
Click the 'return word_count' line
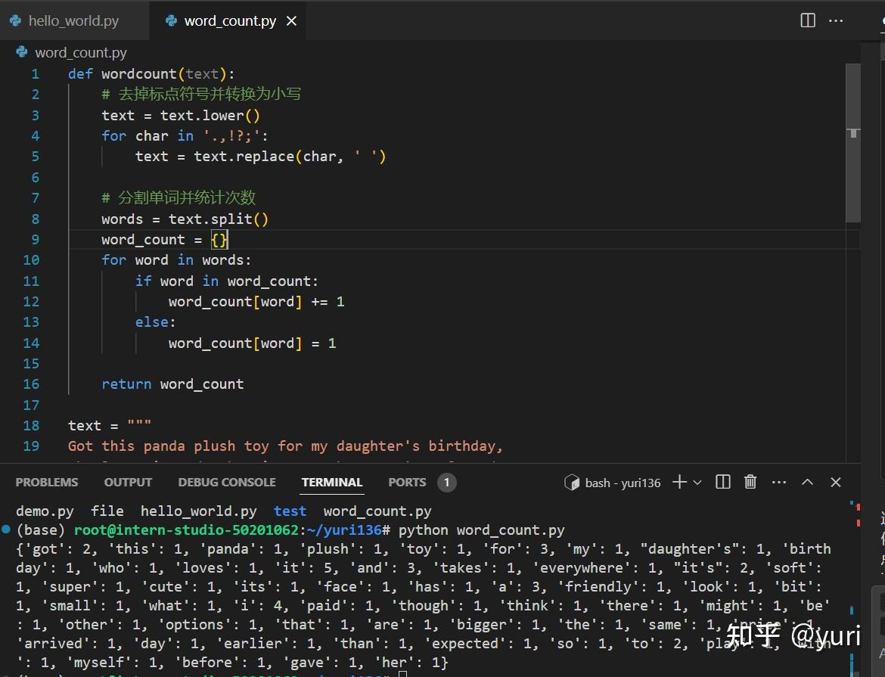click(172, 384)
